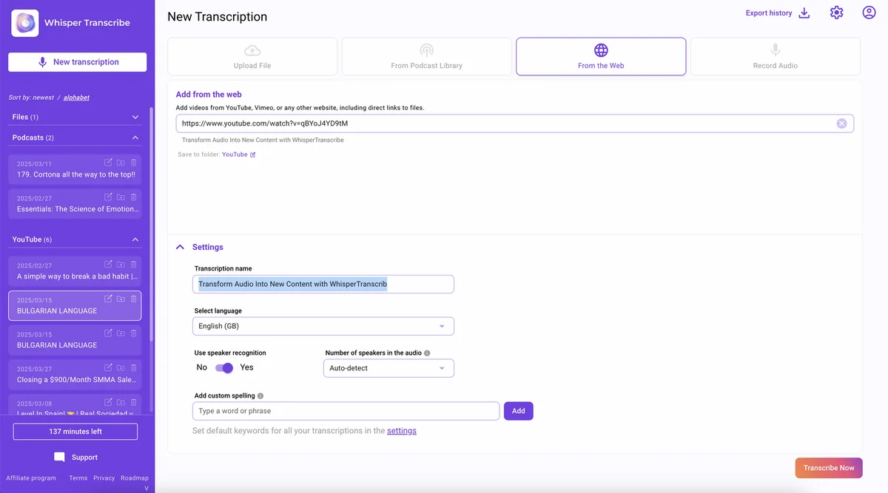
Task: Click the Transcription name field
Action: tap(324, 284)
